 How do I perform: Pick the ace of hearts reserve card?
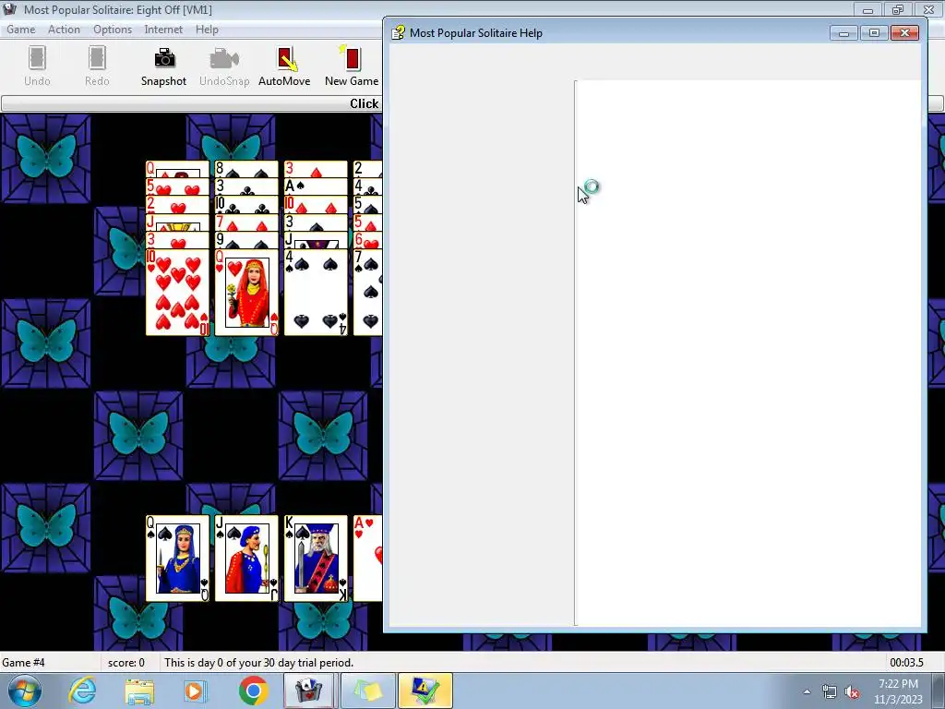click(x=367, y=559)
